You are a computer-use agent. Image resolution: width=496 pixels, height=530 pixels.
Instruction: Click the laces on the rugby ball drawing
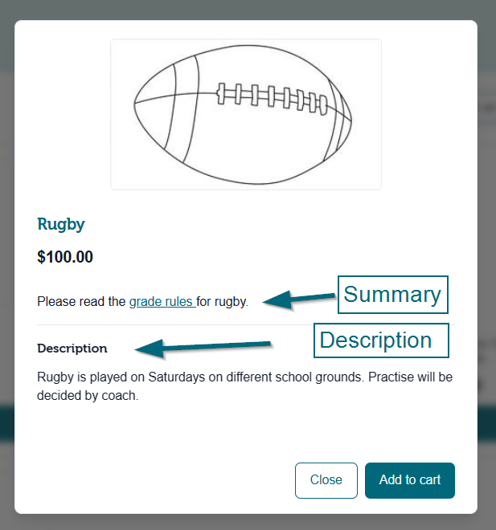(x=272, y=98)
